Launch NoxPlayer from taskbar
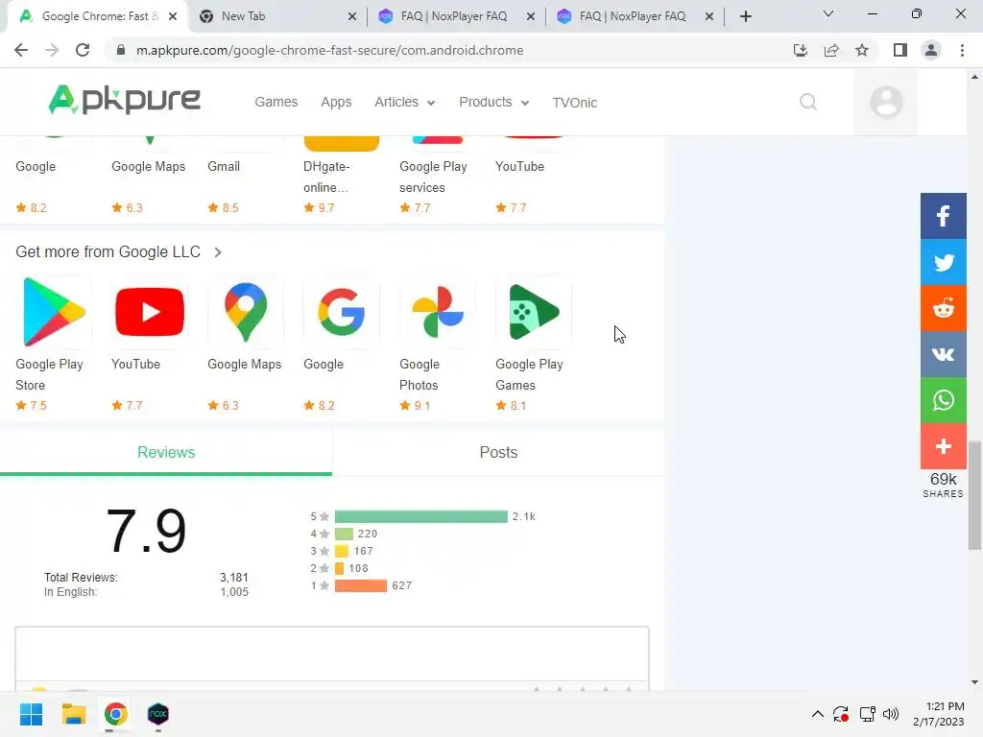Screen dimensions: 983x737 tap(158, 714)
